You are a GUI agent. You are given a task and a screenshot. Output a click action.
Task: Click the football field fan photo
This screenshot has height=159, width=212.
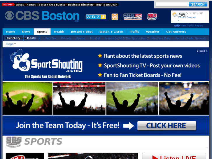tap(132, 98)
